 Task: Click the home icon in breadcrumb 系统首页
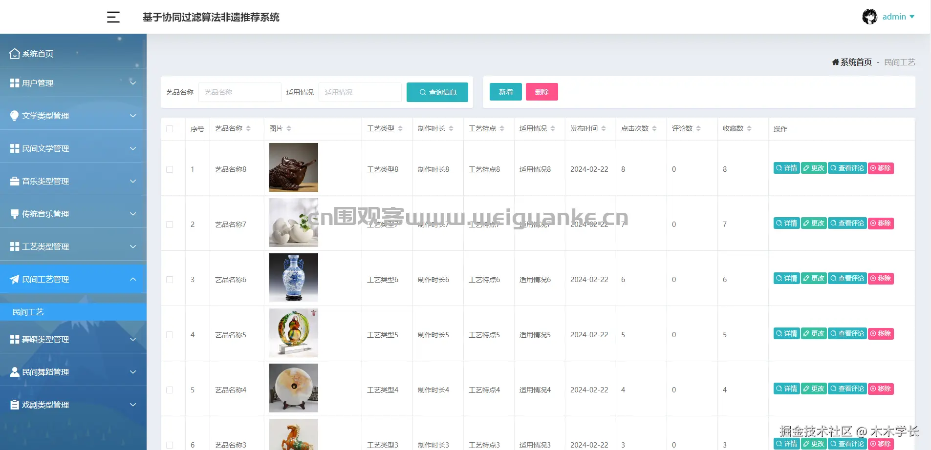coord(835,62)
